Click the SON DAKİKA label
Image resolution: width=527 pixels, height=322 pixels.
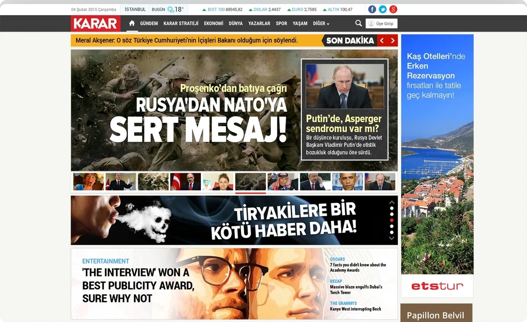(350, 41)
